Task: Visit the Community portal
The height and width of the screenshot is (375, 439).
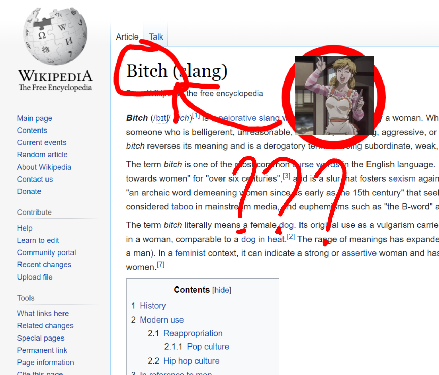Action: [47, 253]
